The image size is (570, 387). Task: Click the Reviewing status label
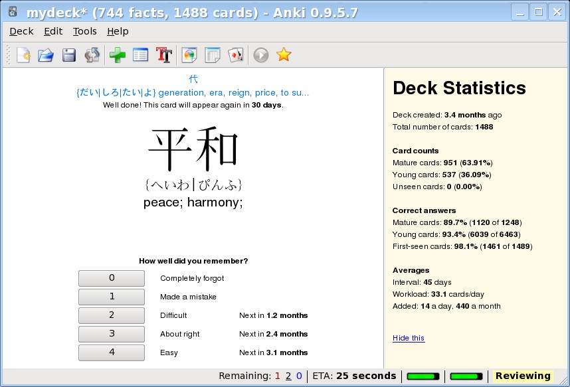click(523, 376)
